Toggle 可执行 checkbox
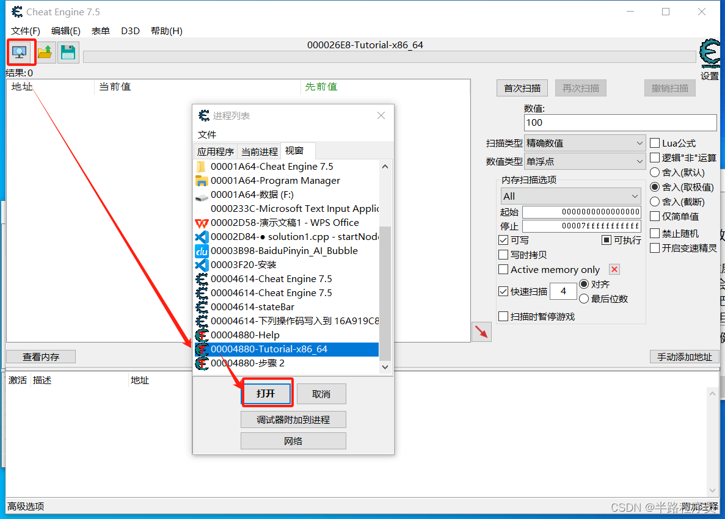This screenshot has height=519, width=725. click(x=607, y=241)
